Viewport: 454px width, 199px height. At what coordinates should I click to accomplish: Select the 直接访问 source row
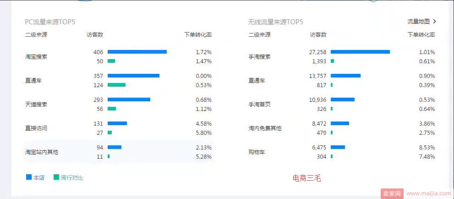[x=119, y=128]
